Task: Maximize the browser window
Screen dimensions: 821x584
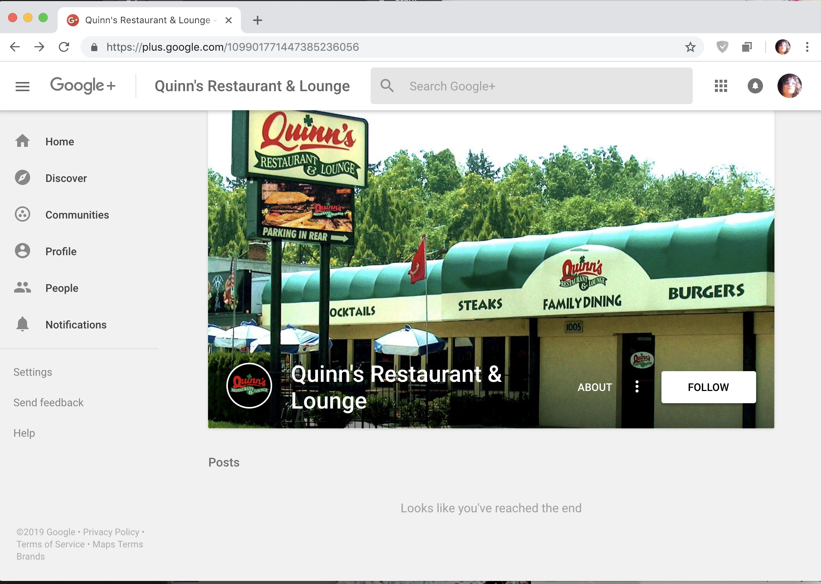Action: tap(43, 18)
